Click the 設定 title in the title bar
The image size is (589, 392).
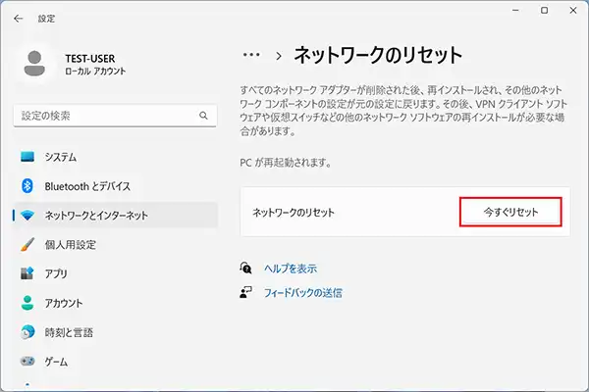tap(46, 19)
